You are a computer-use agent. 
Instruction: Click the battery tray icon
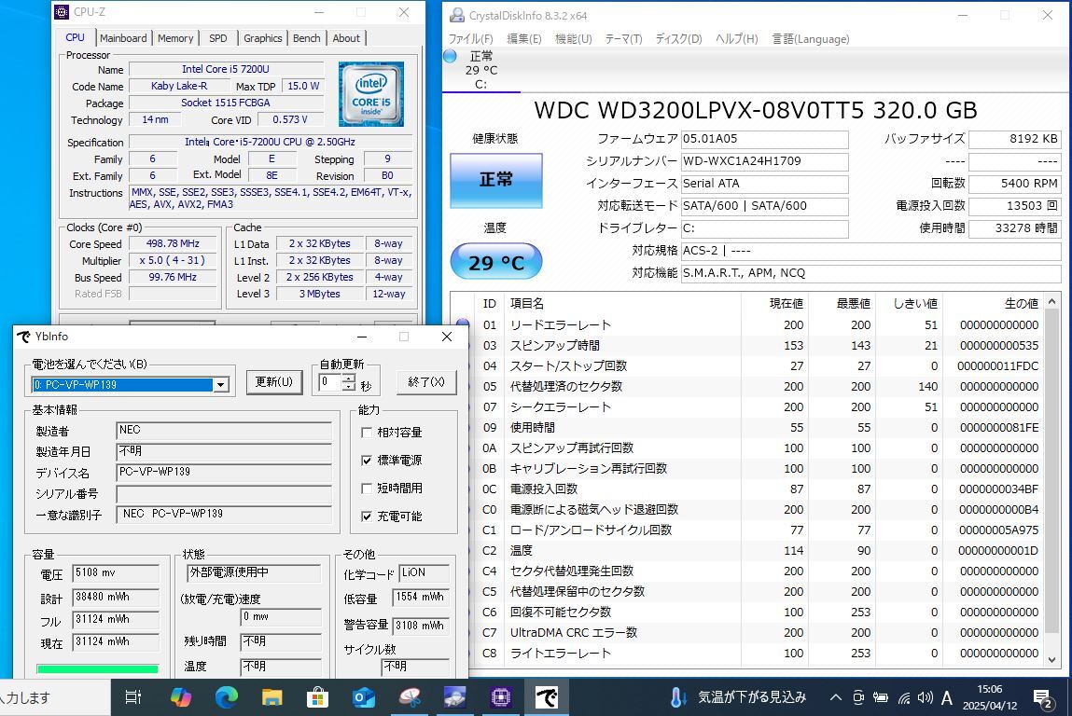click(881, 697)
